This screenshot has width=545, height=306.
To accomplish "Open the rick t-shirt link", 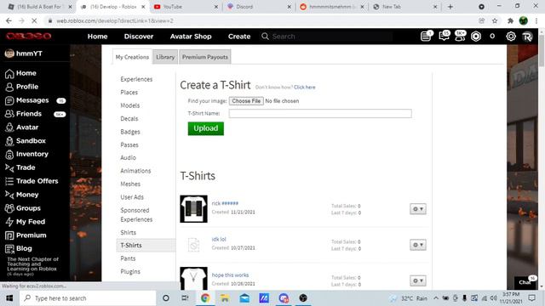I will point(225,203).
